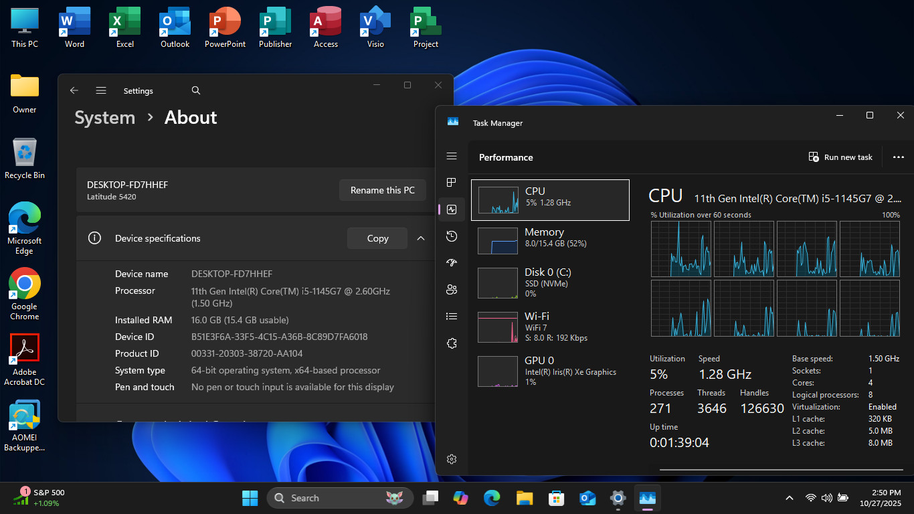Select Wi-Fi performance card
Image resolution: width=914 pixels, height=514 pixels.
[x=550, y=327]
